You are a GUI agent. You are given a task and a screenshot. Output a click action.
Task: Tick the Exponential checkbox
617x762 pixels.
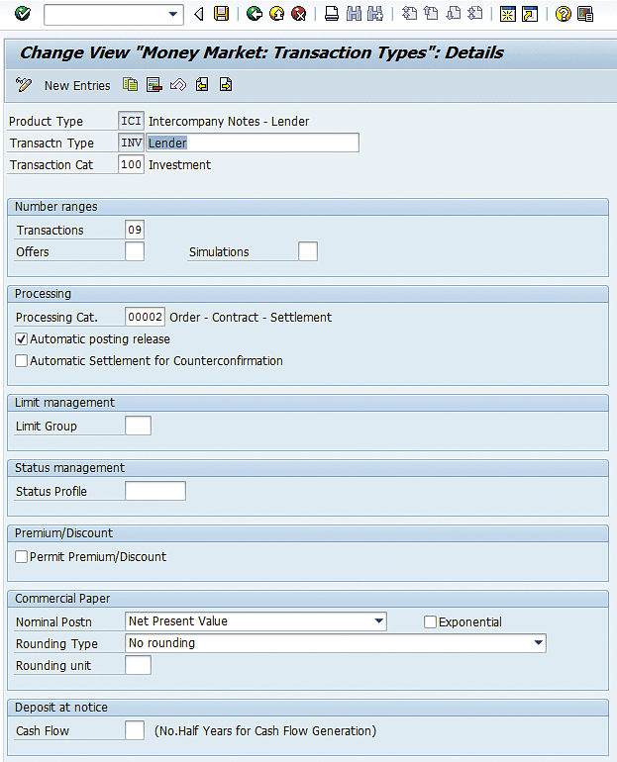click(x=430, y=622)
